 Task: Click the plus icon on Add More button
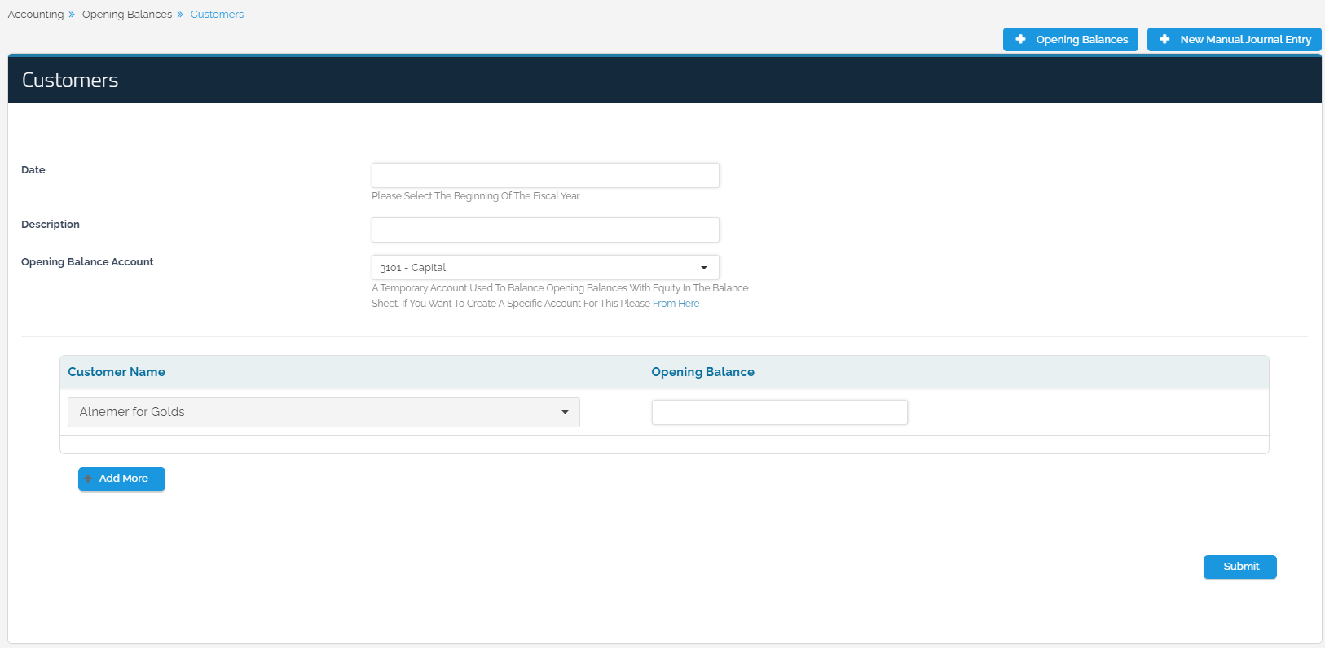pos(87,479)
